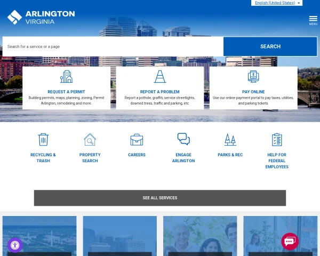Click the Engage Arlington speech bubbles icon
Image resolution: width=320 pixels, height=256 pixels.
pos(183,139)
